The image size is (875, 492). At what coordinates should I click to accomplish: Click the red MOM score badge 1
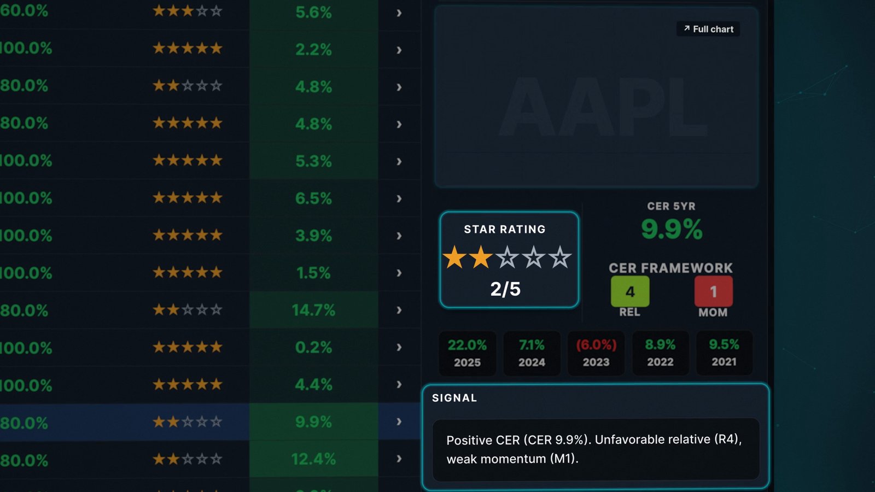click(713, 291)
